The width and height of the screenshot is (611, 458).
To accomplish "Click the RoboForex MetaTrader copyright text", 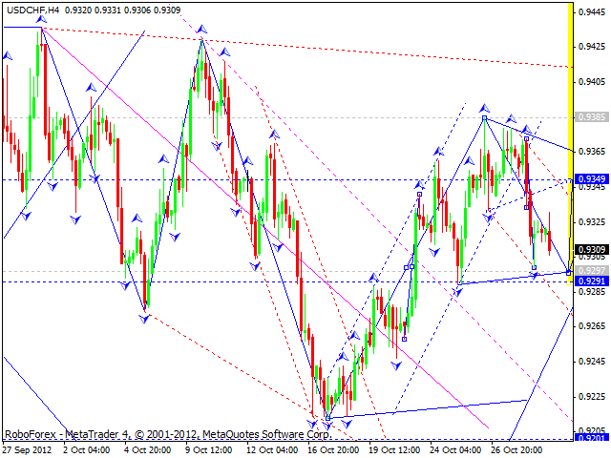I will (168, 434).
